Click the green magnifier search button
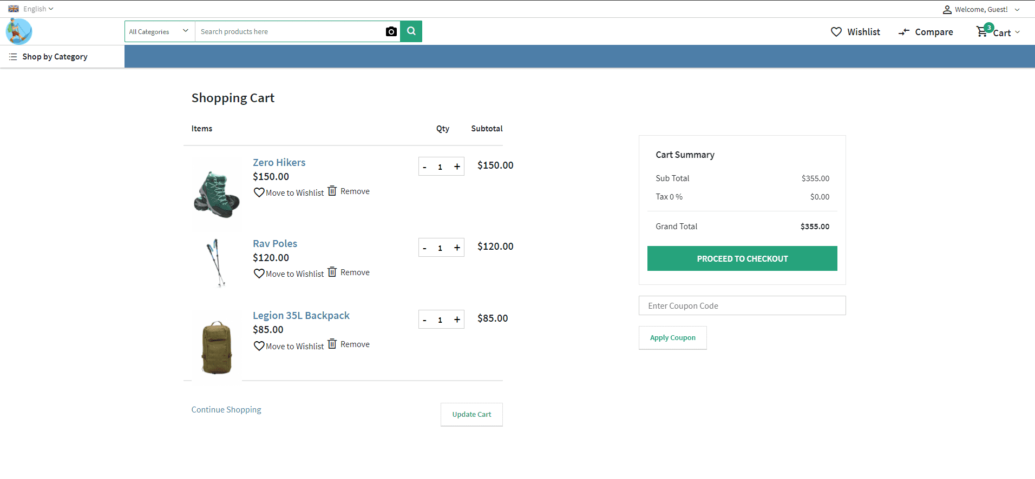Screen dimensions: 1035x479 pos(411,31)
